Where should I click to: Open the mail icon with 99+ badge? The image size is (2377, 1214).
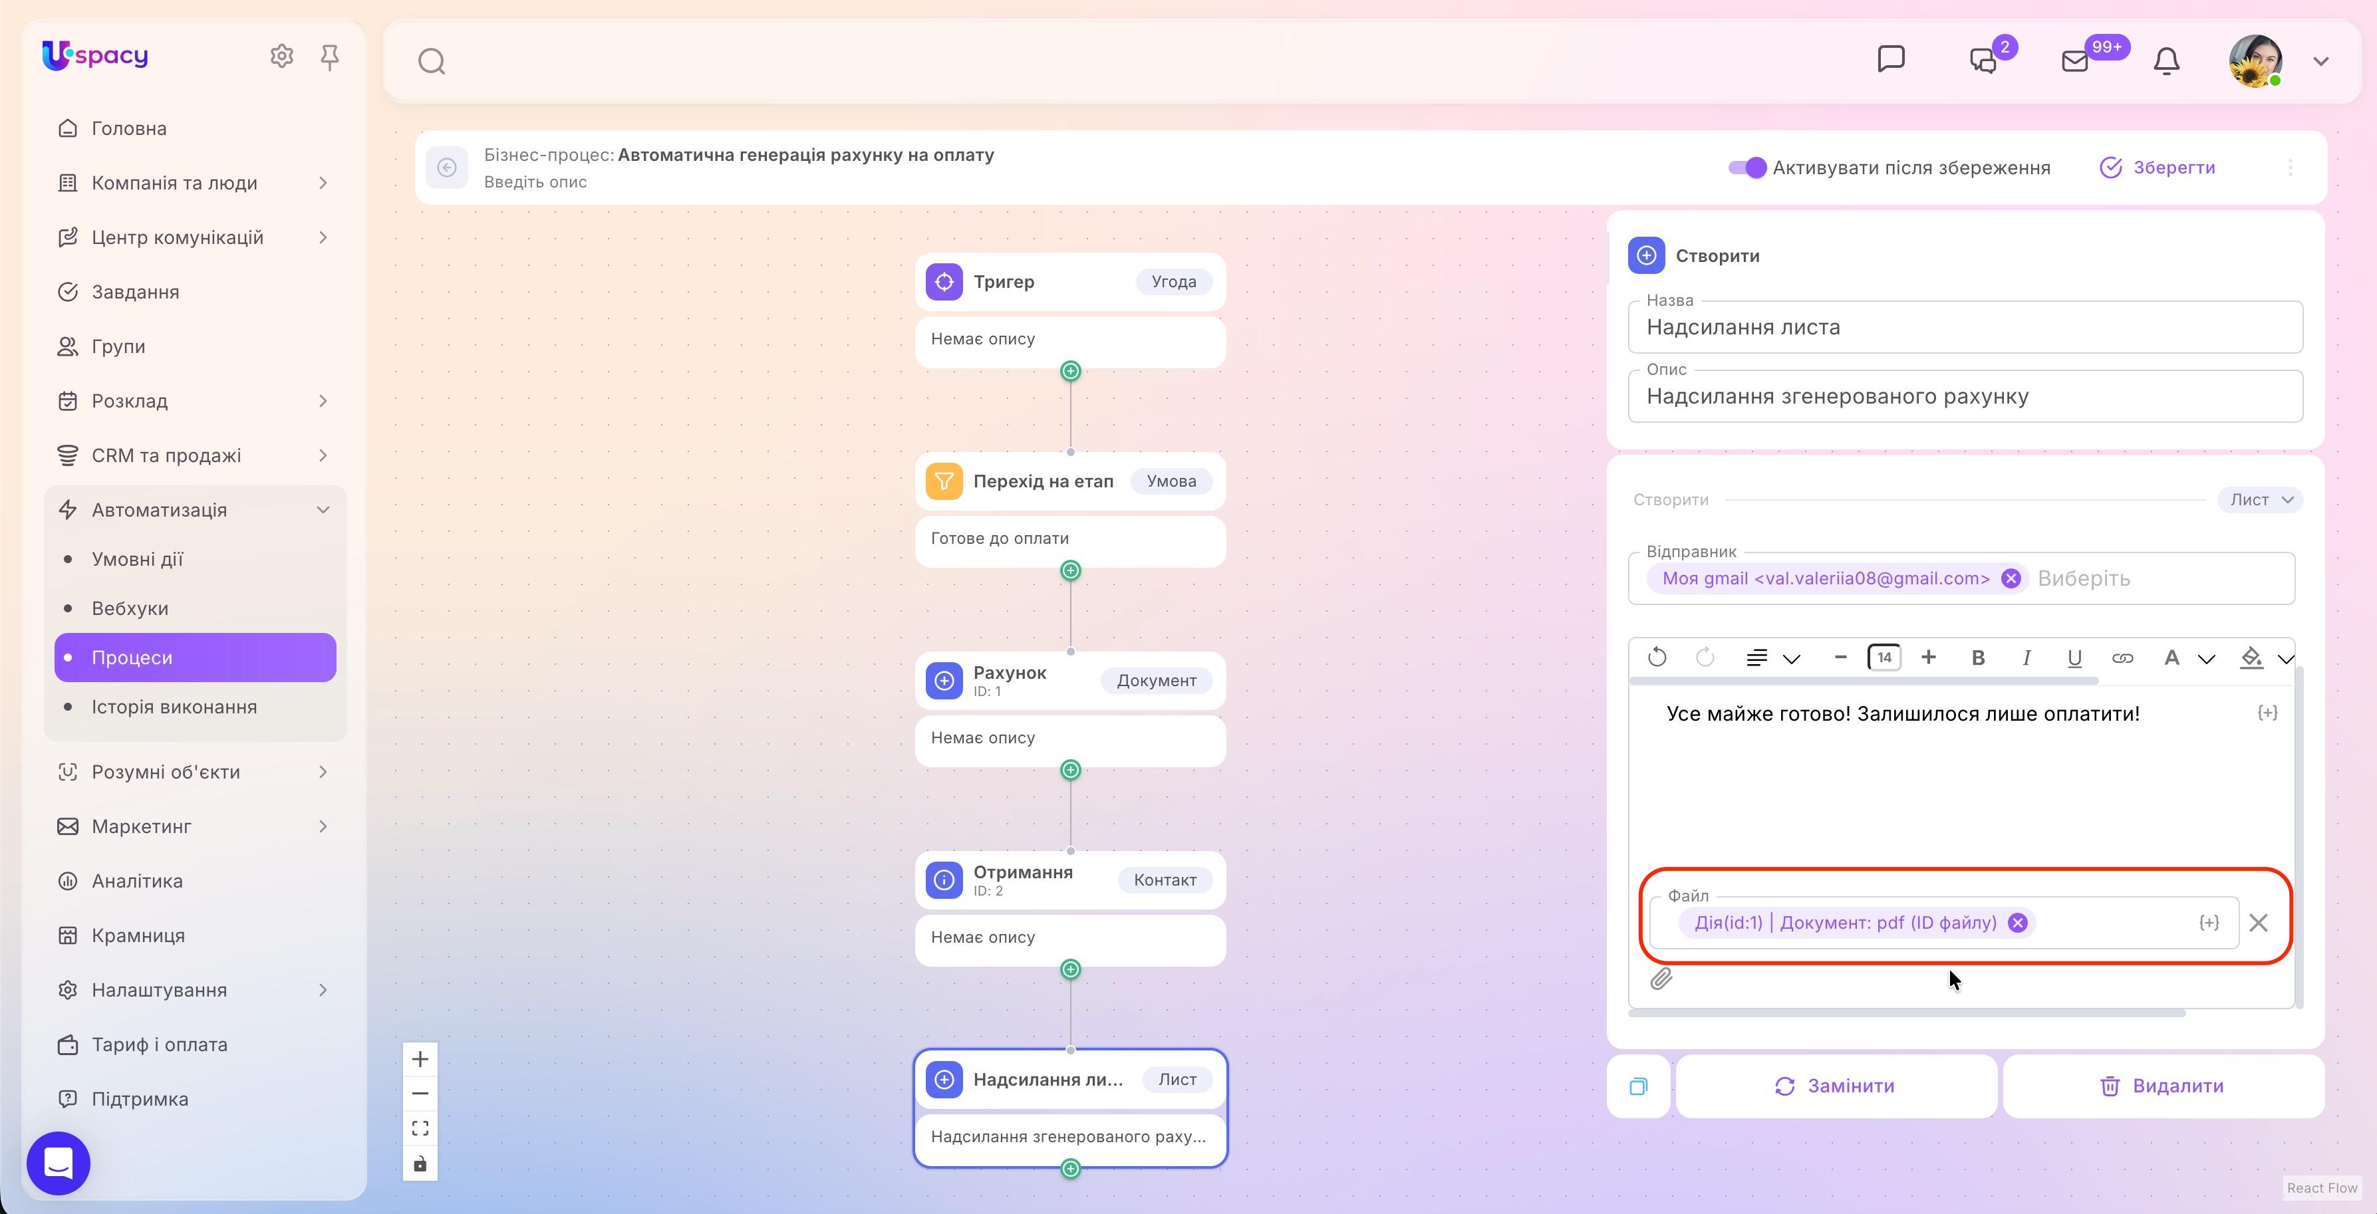(x=2074, y=61)
